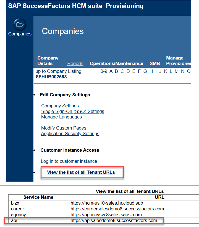Screen dimensions: 199x227
Task: Filter companies by letter D
Action: (x=128, y=71)
